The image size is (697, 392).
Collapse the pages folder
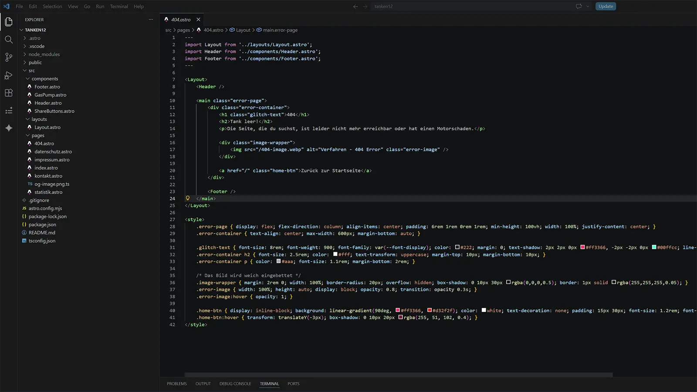(x=37, y=135)
